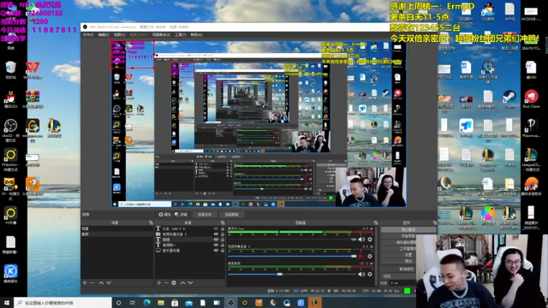Open the 淡出 scene transition dropdown
This screenshot has height=308, width=548.
[x=398, y=275]
